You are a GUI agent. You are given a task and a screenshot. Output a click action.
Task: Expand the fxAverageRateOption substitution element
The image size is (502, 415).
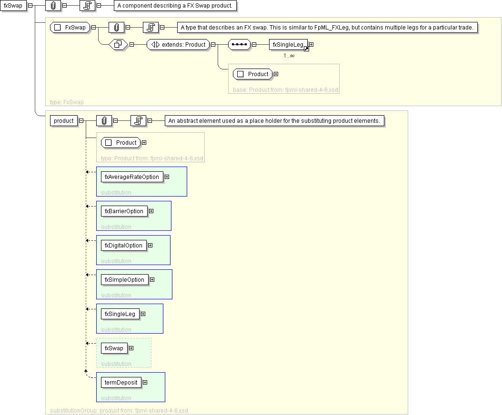[x=167, y=177]
